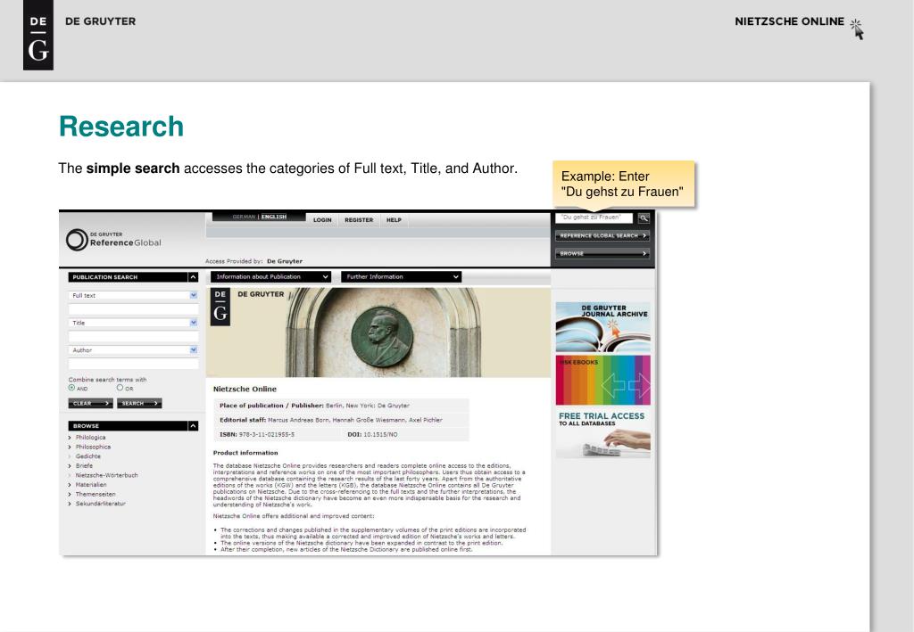This screenshot has width=914, height=632.
Task: Open the Title field dropdown
Action: (134, 323)
